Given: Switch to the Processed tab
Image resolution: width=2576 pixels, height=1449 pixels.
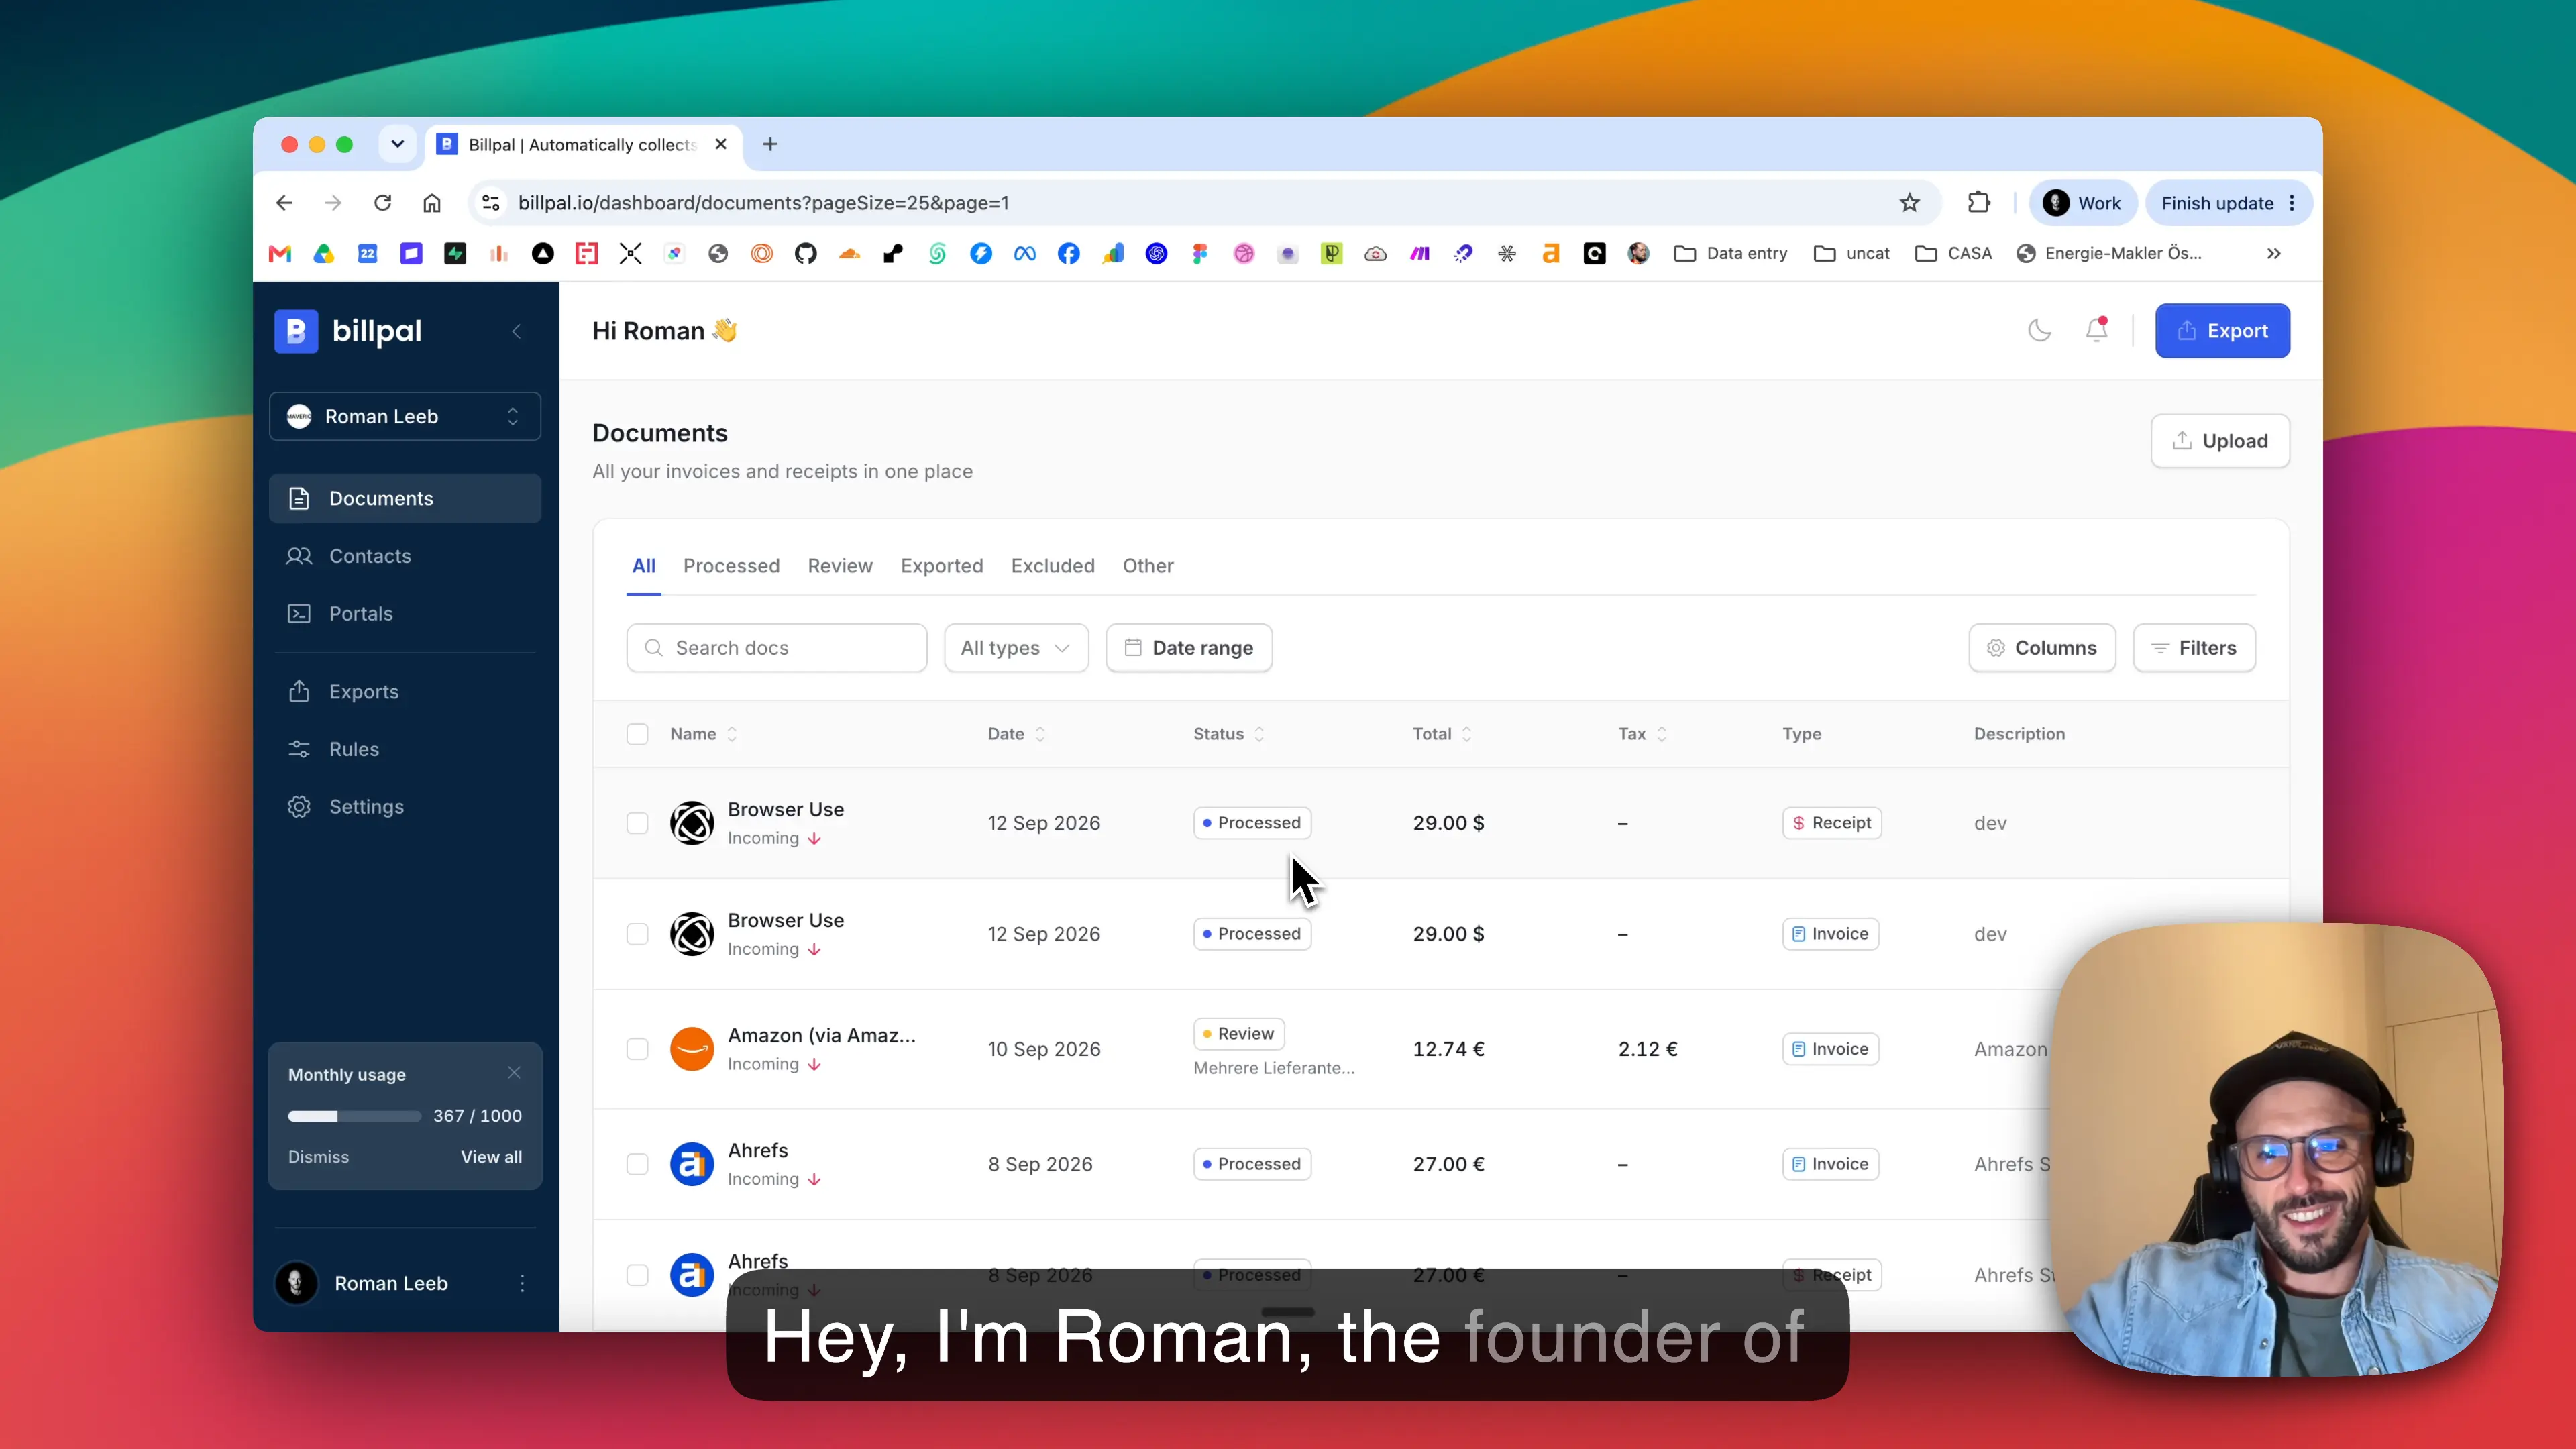Looking at the screenshot, I should [731, 566].
